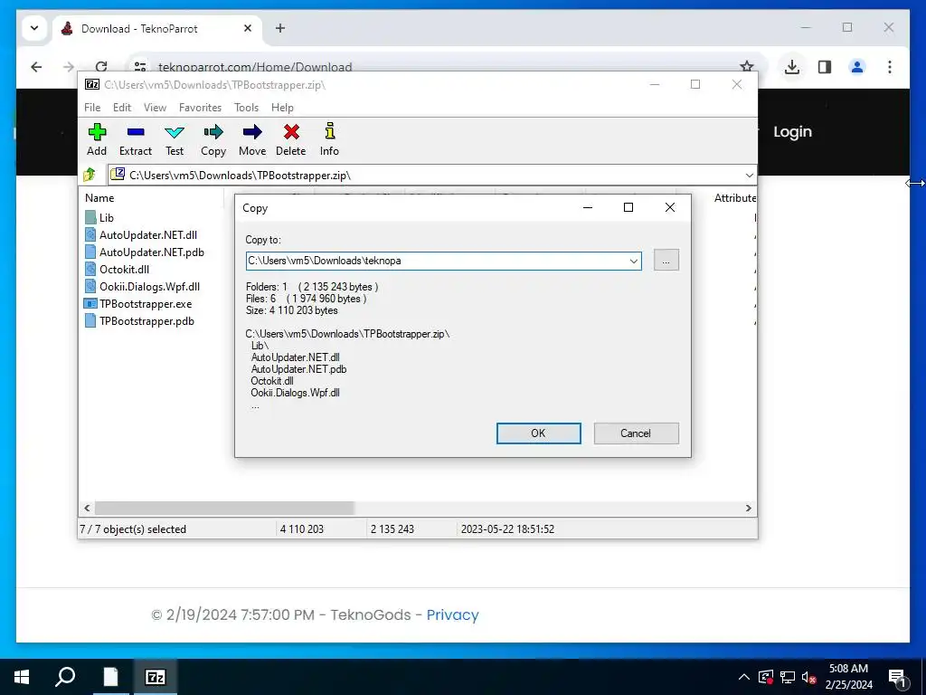This screenshot has width=926, height=695.
Task: Select AutoUpdater.NET.dll file
Action: point(141,234)
